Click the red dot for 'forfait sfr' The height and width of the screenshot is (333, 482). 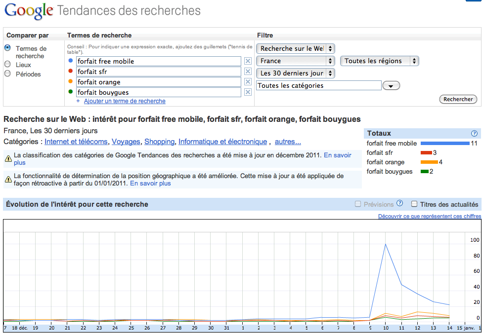click(71, 71)
